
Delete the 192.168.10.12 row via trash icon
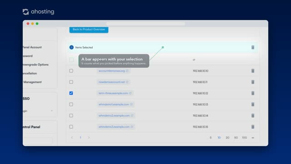(x=253, y=93)
